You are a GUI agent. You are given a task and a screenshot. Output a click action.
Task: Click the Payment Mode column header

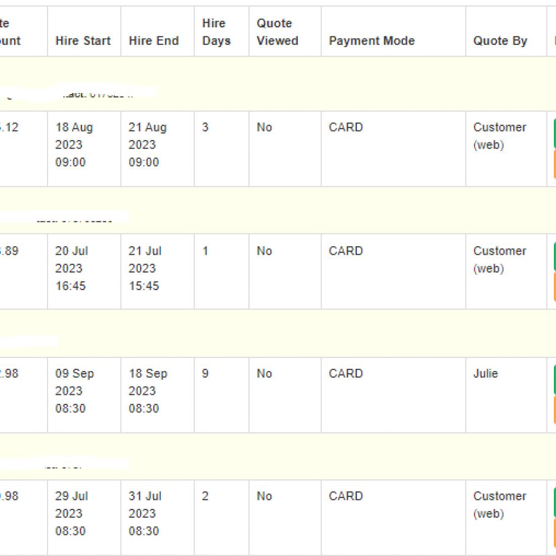372,41
